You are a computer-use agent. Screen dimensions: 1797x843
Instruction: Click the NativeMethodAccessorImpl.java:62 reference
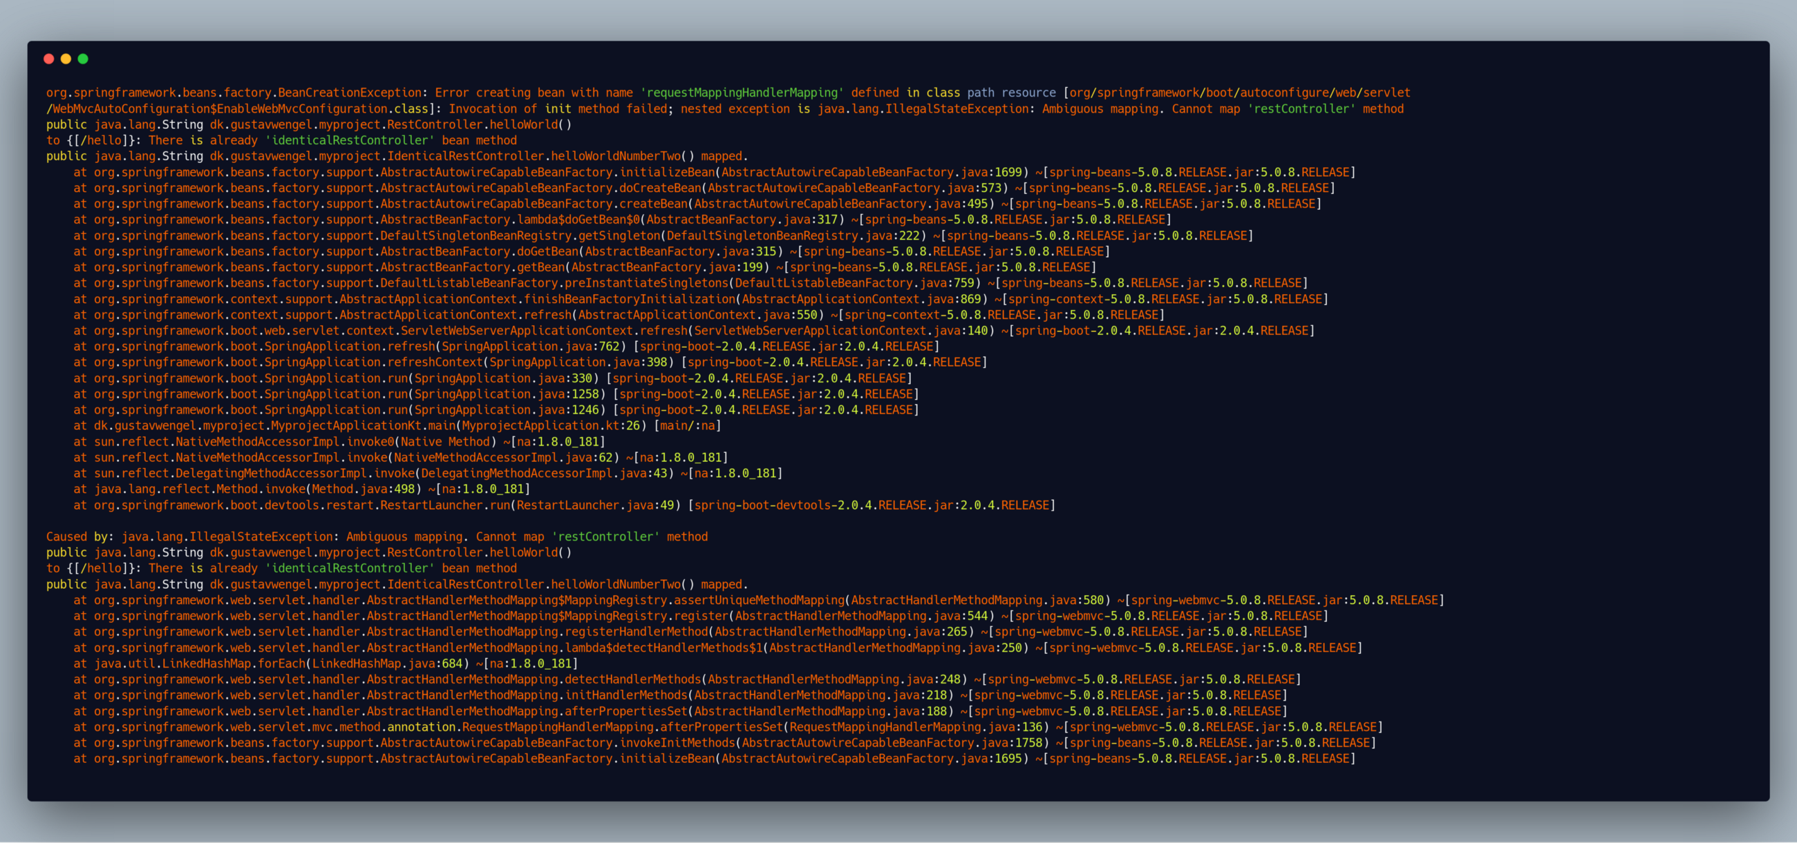click(502, 458)
